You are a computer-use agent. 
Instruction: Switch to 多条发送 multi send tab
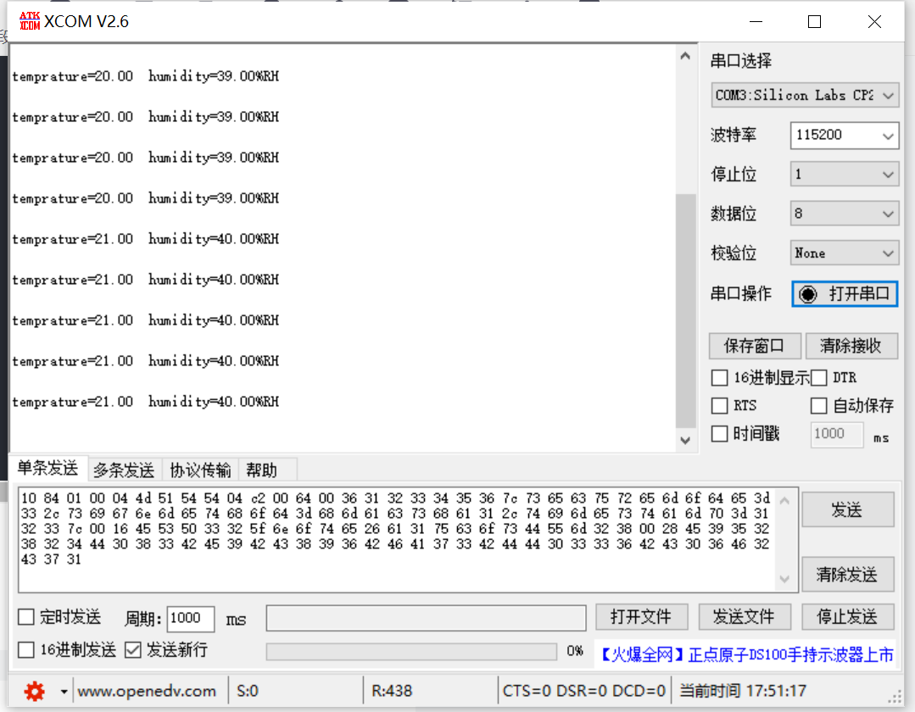coord(124,470)
